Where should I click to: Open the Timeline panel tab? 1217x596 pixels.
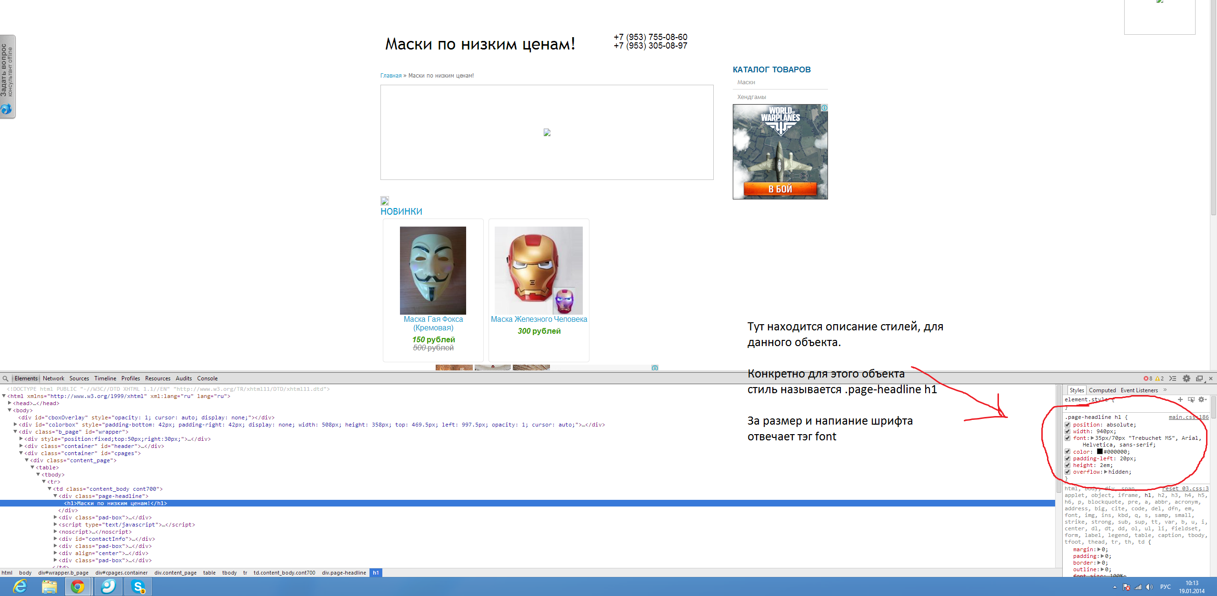(105, 378)
